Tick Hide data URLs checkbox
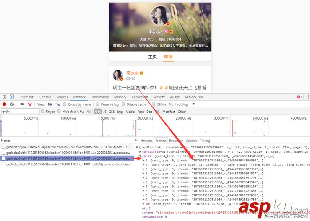The width and height of the screenshot is (310, 221). (x=59, y=111)
